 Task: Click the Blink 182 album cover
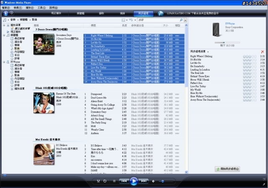pos(44,103)
